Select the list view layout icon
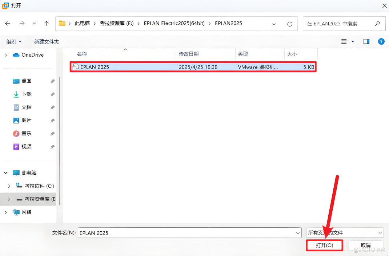Viewport: 389px width, 256px height. coord(344,41)
